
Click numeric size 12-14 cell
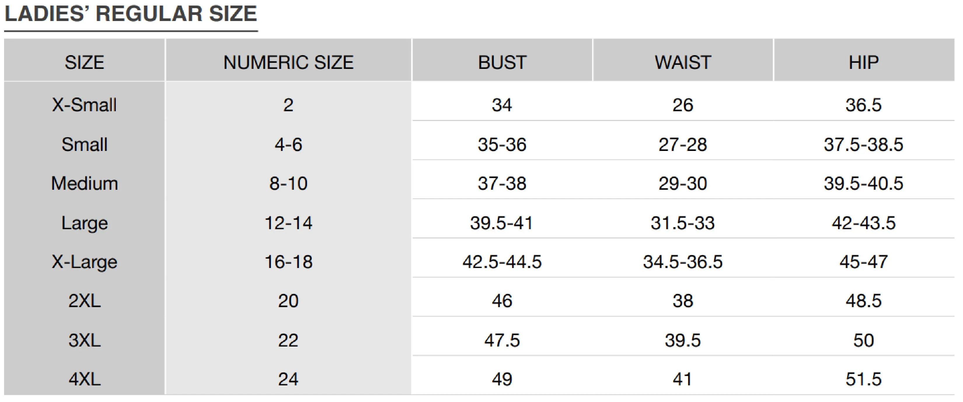(288, 223)
